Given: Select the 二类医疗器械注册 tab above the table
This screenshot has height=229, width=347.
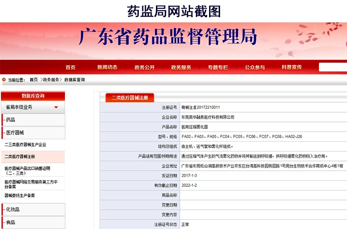Looking at the screenshot, I should pyautogui.click(x=130, y=98).
